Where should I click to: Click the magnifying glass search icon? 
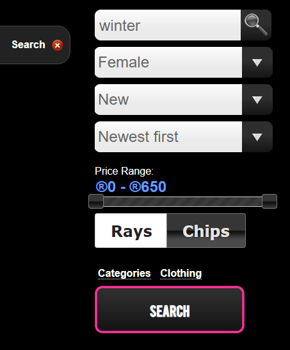point(256,25)
